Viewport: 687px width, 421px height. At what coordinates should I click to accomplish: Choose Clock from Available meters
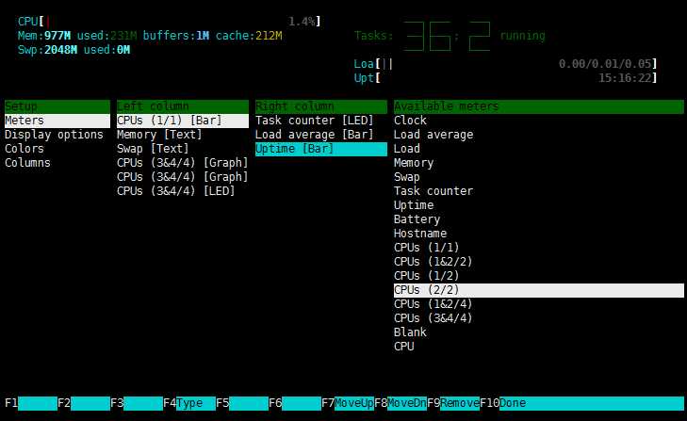[x=410, y=121]
